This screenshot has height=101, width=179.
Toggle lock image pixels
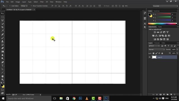click(156, 53)
